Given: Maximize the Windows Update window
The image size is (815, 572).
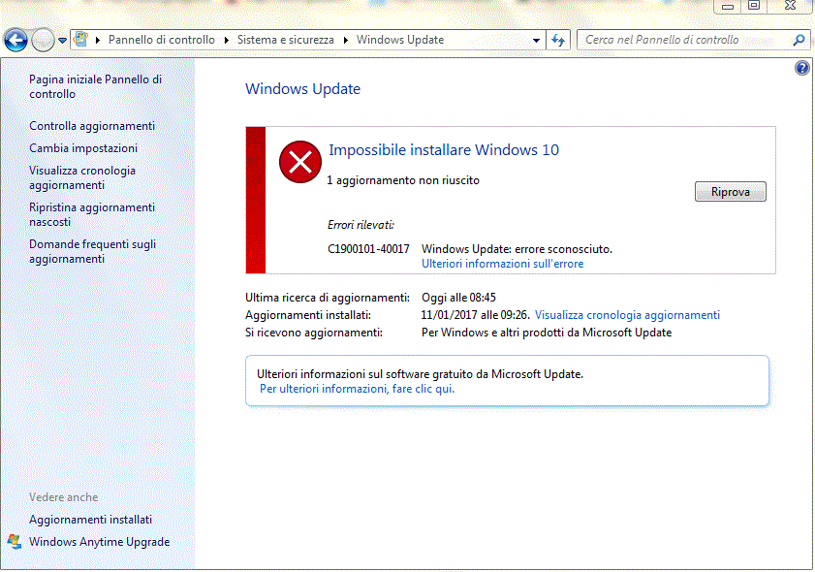Looking at the screenshot, I should point(754,6).
